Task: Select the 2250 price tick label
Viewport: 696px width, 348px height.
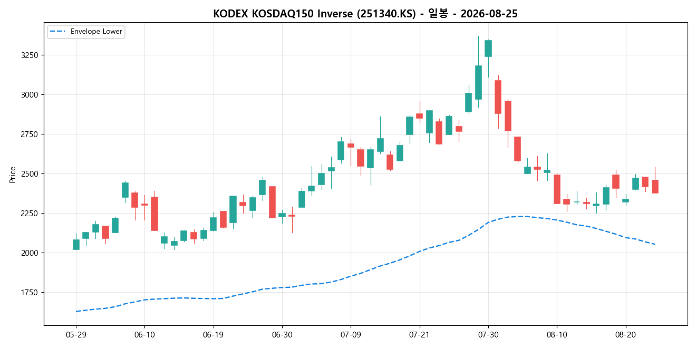Action: (30, 213)
